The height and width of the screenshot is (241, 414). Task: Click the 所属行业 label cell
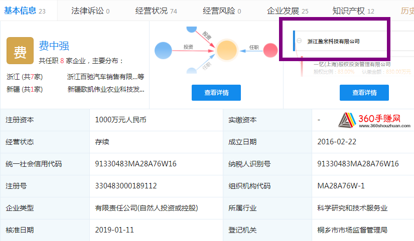(x=267, y=208)
